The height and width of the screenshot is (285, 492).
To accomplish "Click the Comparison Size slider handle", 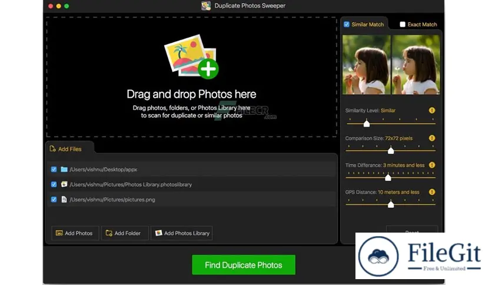I will point(391,150).
